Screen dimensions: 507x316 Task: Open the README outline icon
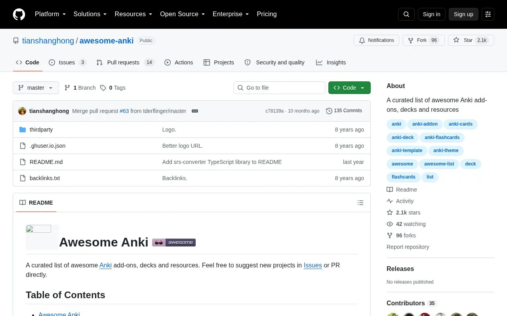(x=360, y=203)
